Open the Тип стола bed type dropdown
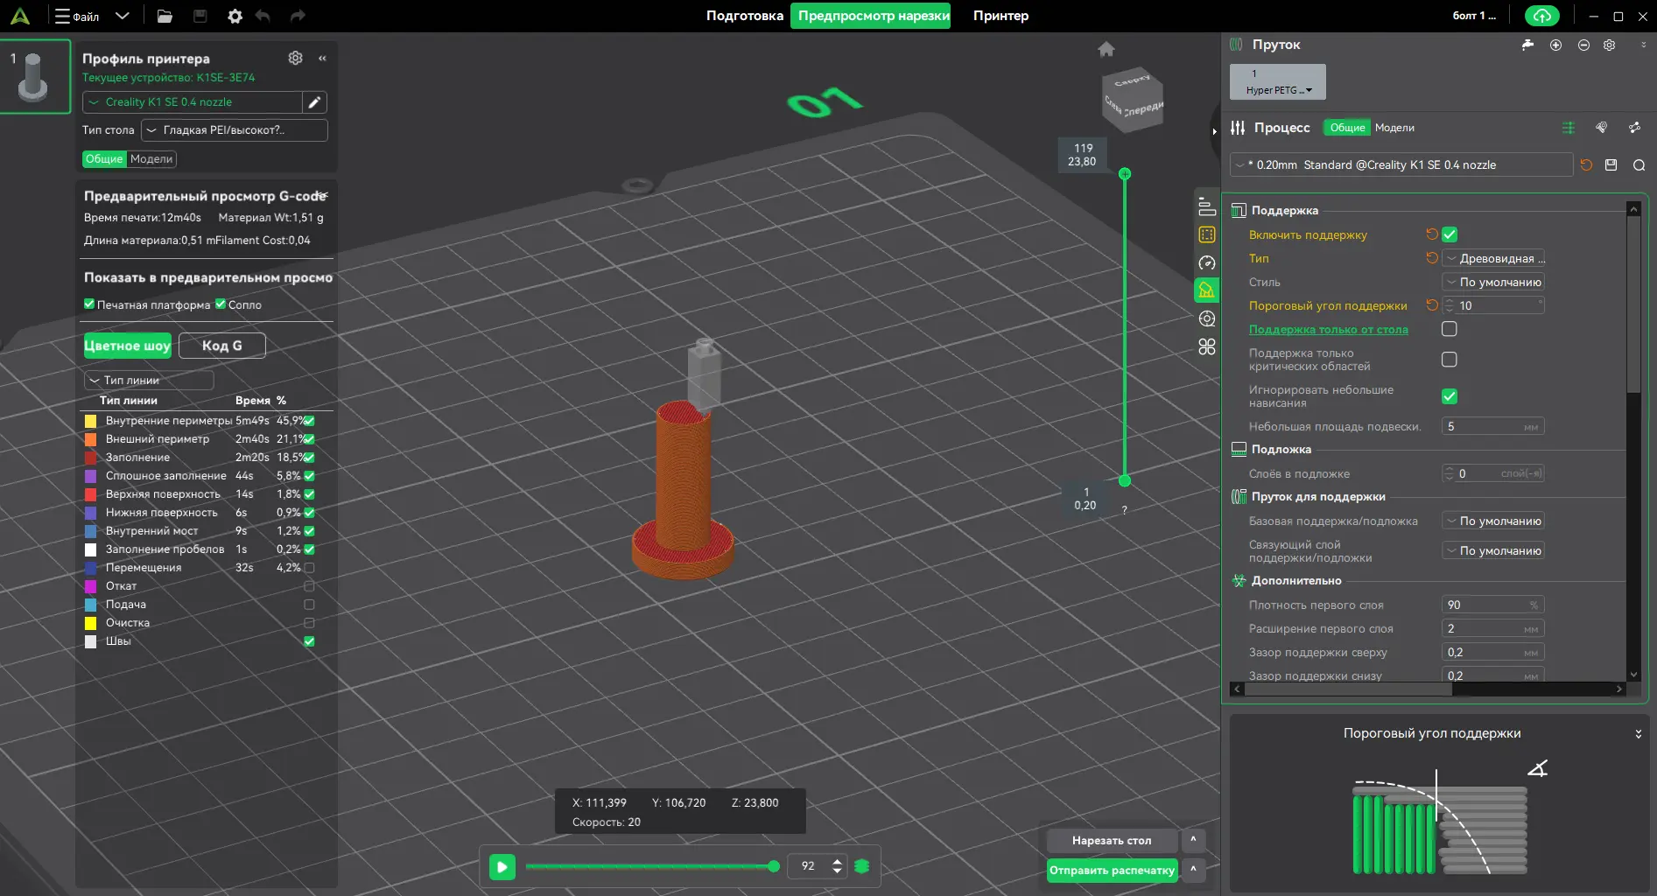Screen dimensions: 1657x896 click(235, 130)
